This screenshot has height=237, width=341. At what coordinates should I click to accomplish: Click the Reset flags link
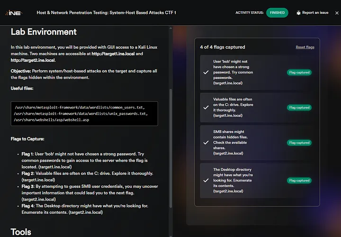305,47
